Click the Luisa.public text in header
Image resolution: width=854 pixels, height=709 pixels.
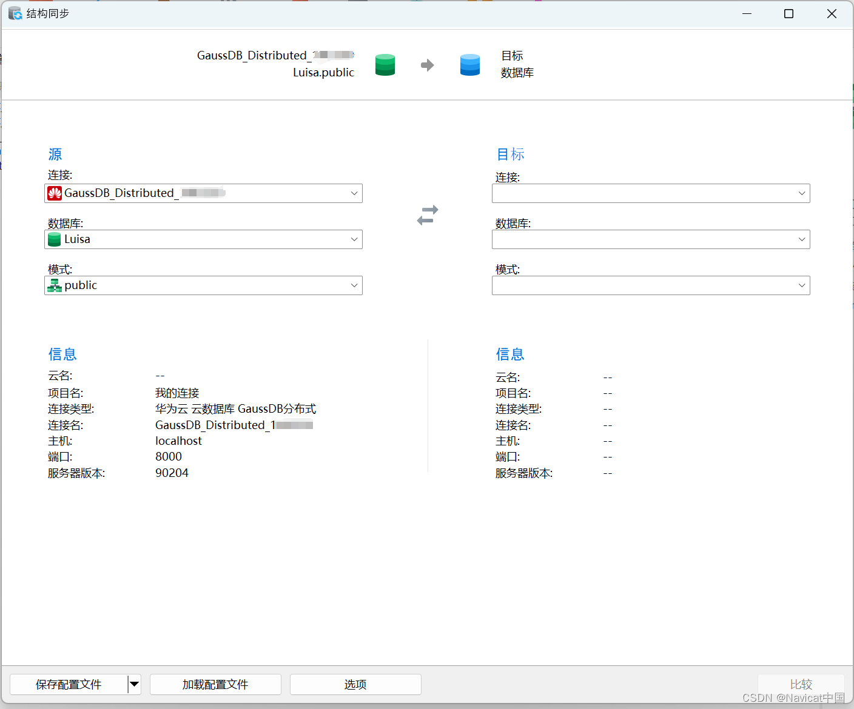pyautogui.click(x=323, y=72)
